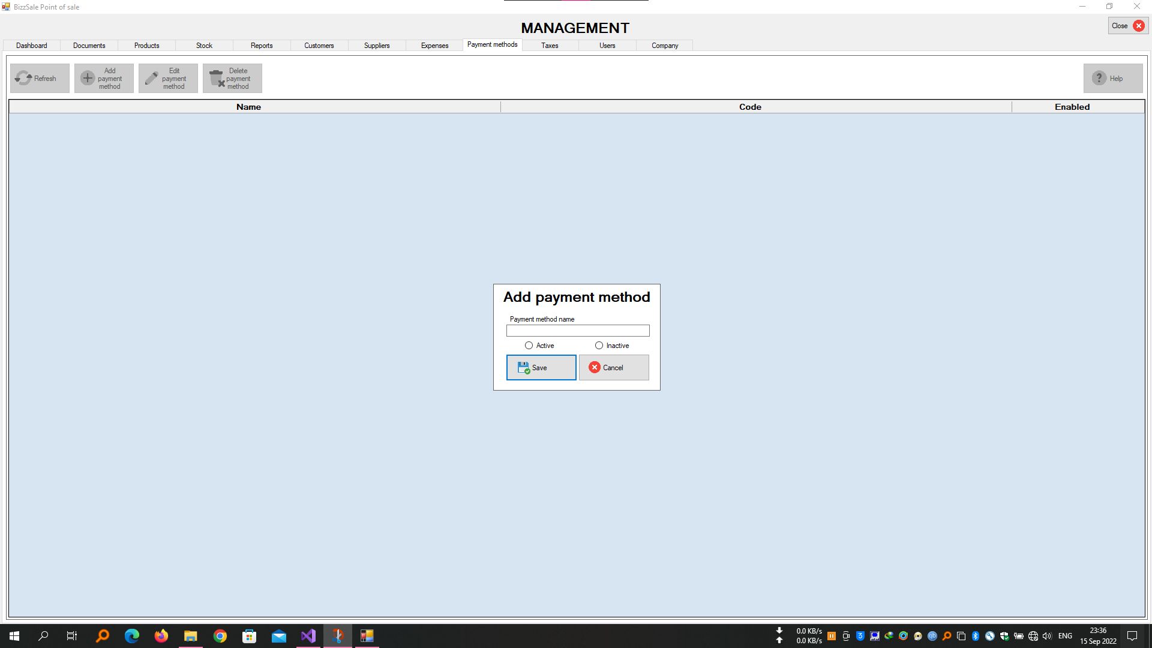Select the Inactive radio button
Screen dimensions: 1152x648
[x=612, y=346]
